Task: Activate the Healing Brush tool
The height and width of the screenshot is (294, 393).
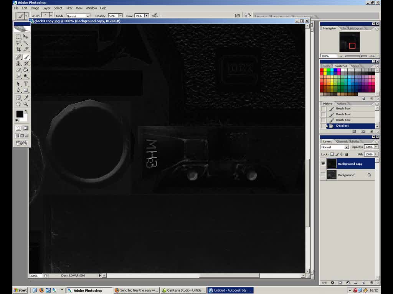Action: tap(17, 57)
